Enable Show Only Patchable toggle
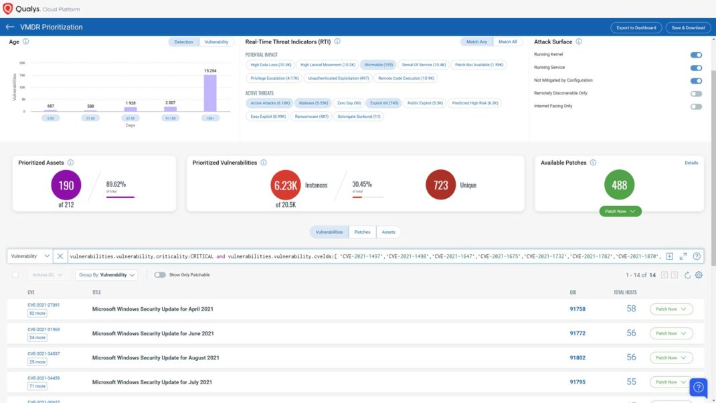The height and width of the screenshot is (403, 716). click(x=160, y=275)
